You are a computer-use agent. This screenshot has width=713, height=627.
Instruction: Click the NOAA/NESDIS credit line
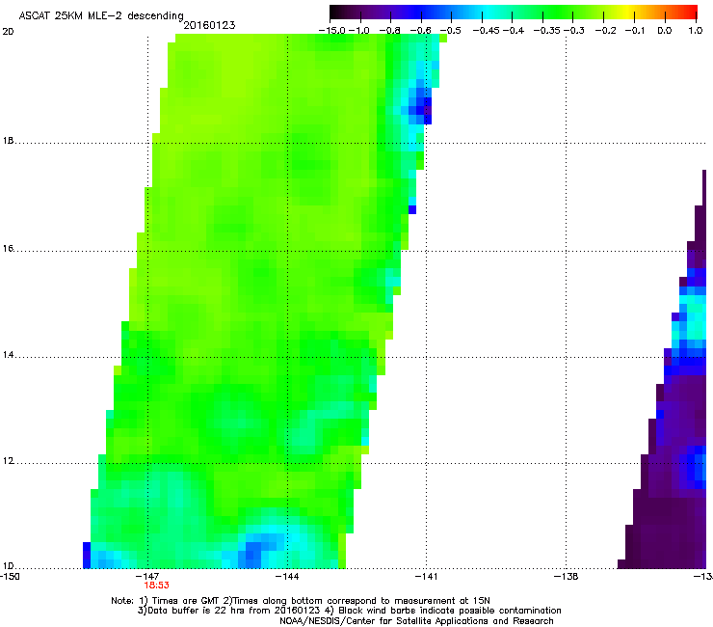pos(416,621)
